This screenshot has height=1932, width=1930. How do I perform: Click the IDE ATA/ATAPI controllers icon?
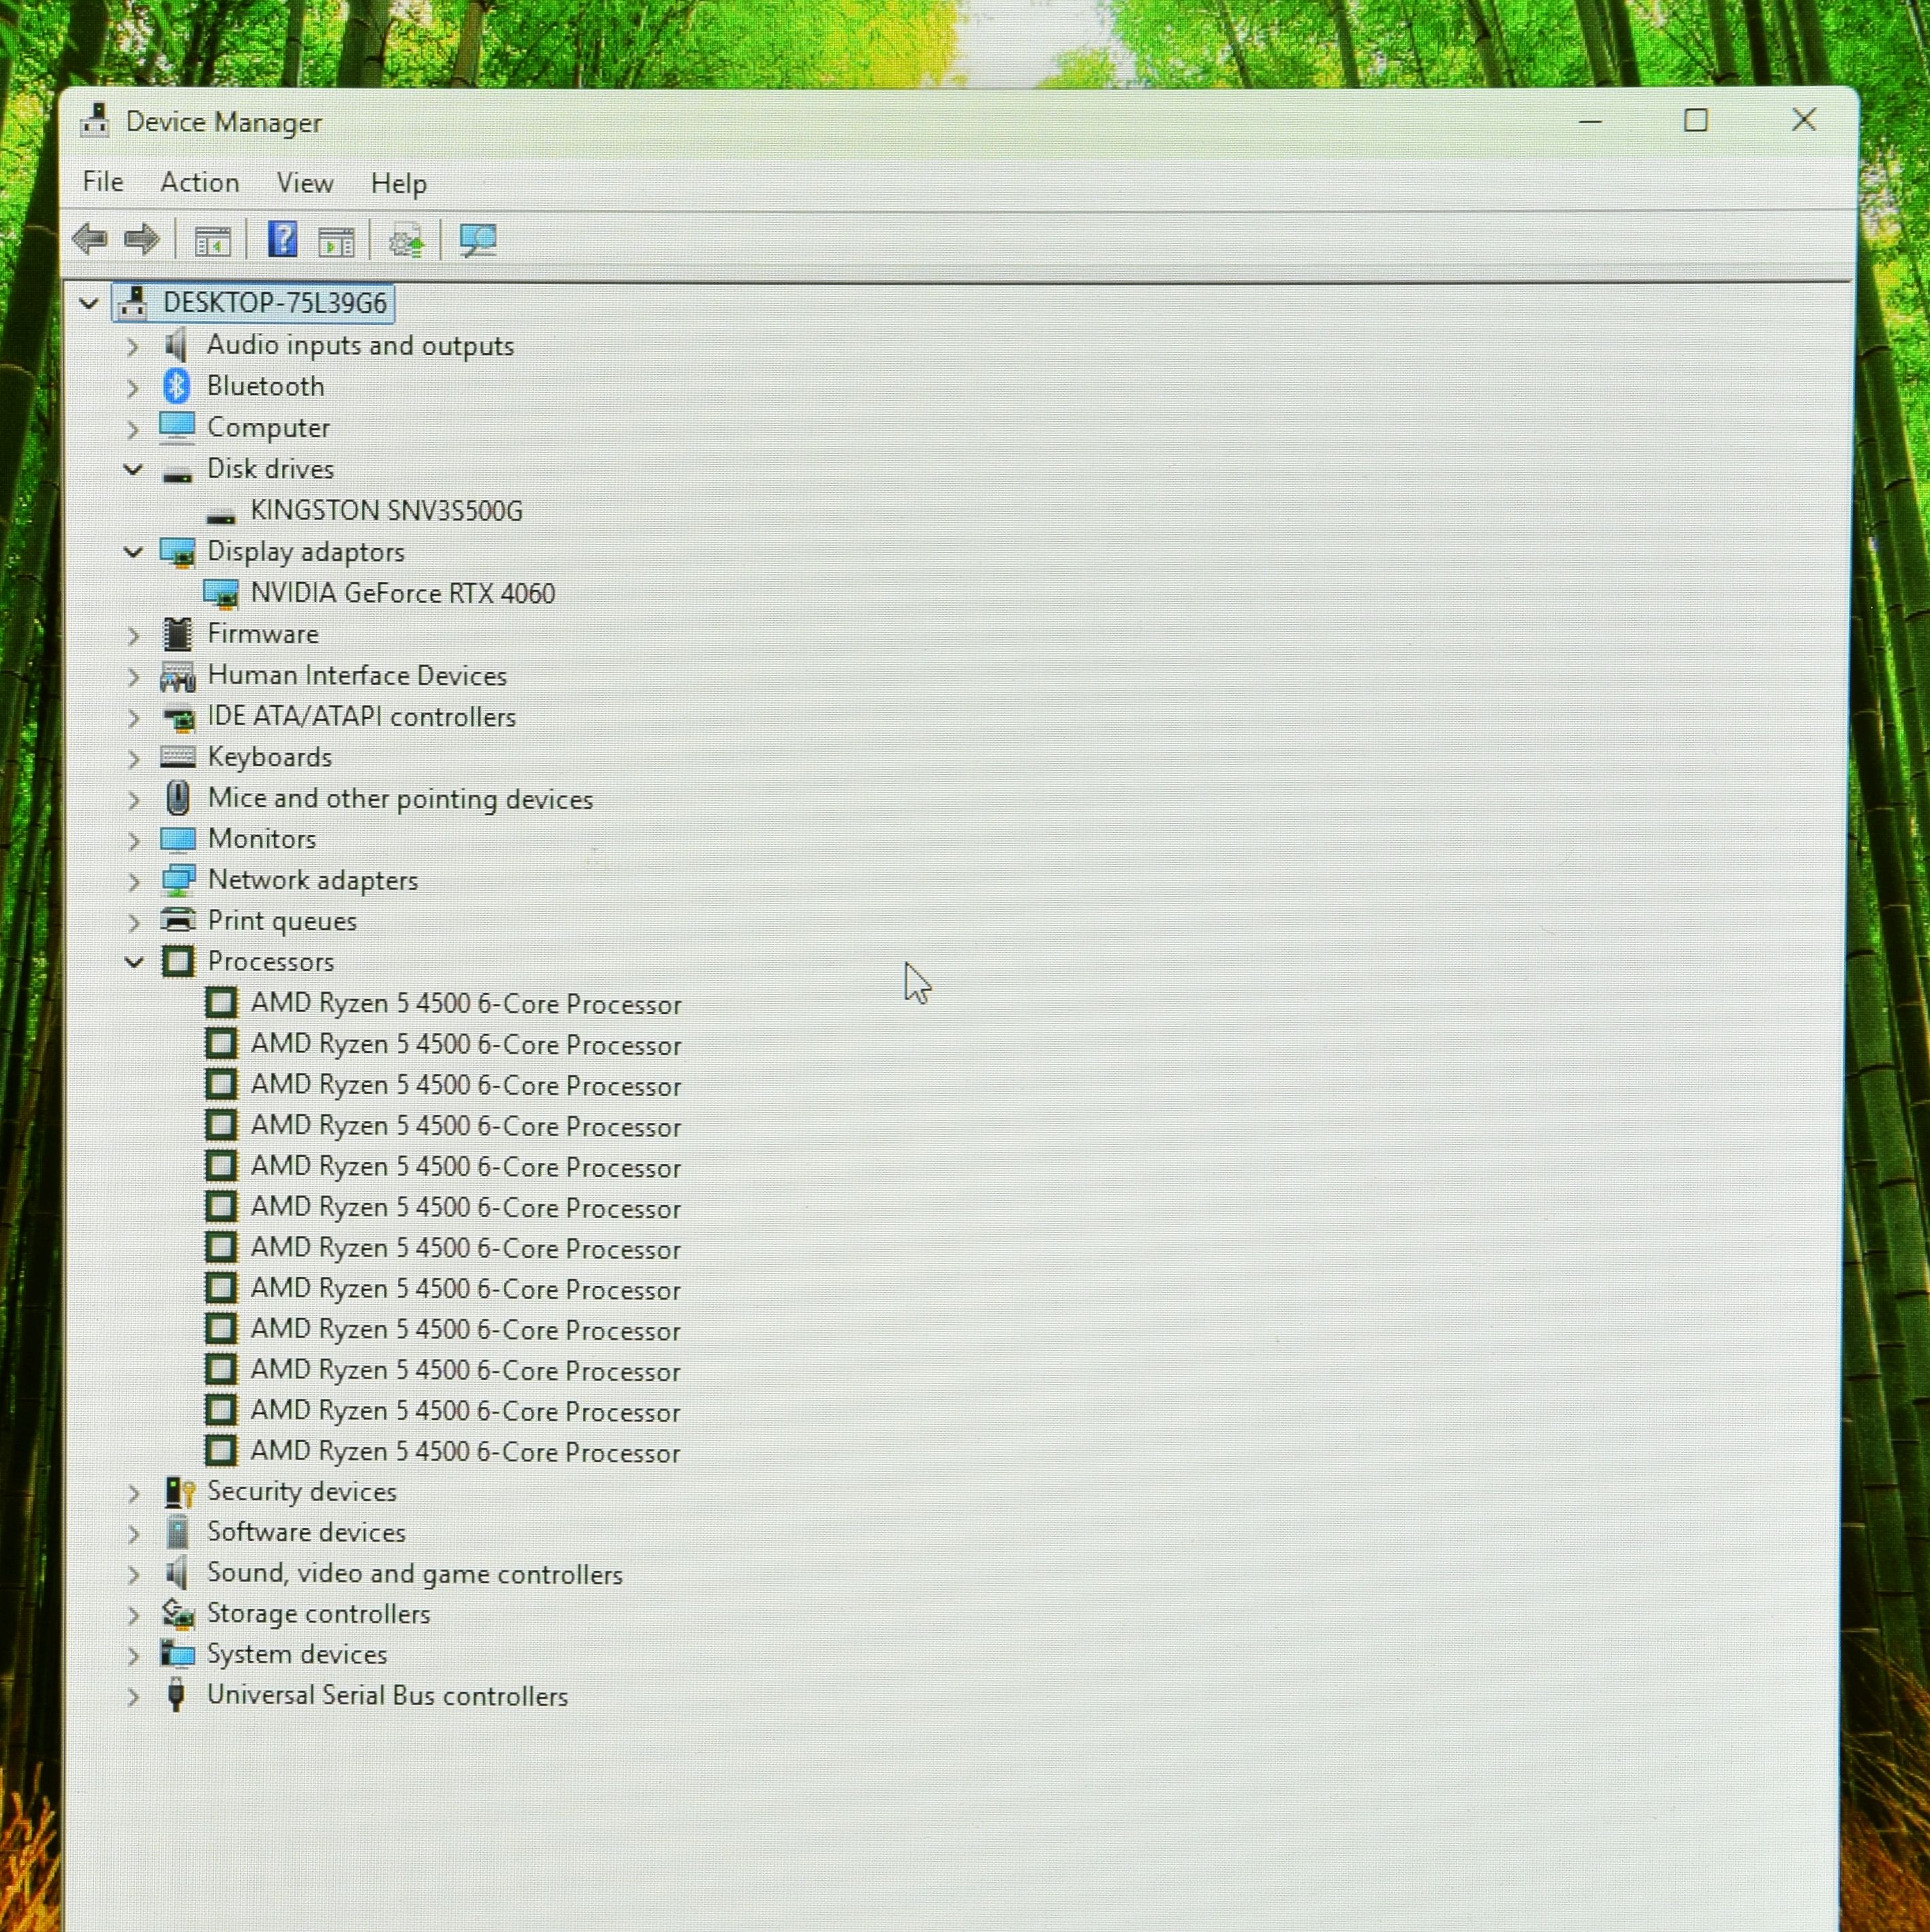[x=178, y=717]
